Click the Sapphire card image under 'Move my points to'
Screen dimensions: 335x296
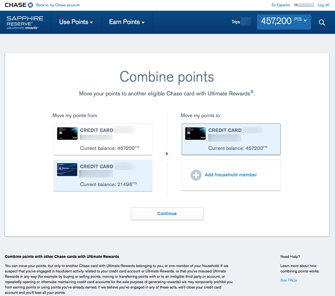[195, 134]
